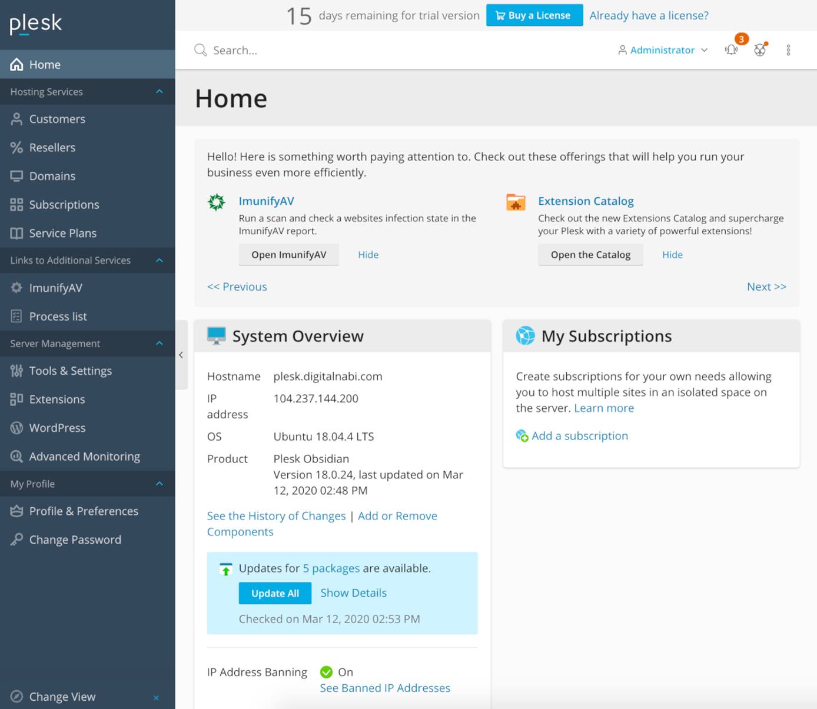Click the Extension Catalog folder icon

pos(514,202)
